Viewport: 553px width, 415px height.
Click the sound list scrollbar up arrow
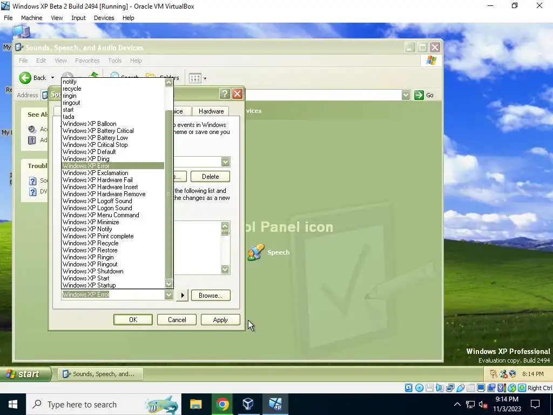pos(168,82)
